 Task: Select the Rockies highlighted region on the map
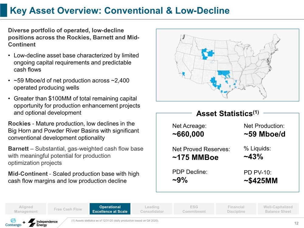208,54
